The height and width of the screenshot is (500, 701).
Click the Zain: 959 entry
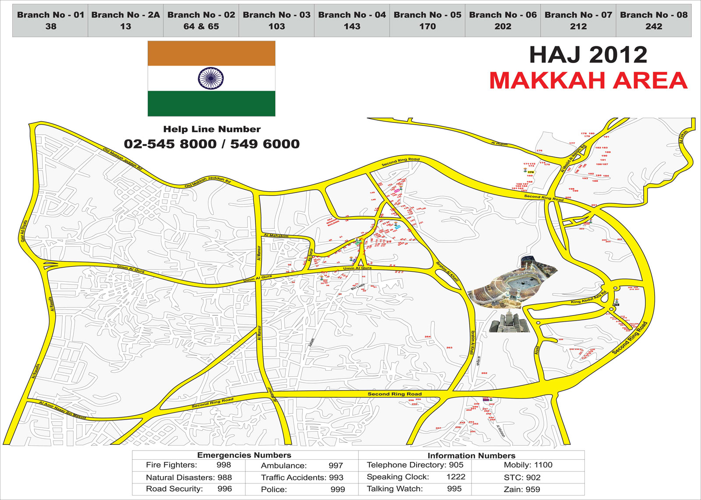(x=522, y=490)
